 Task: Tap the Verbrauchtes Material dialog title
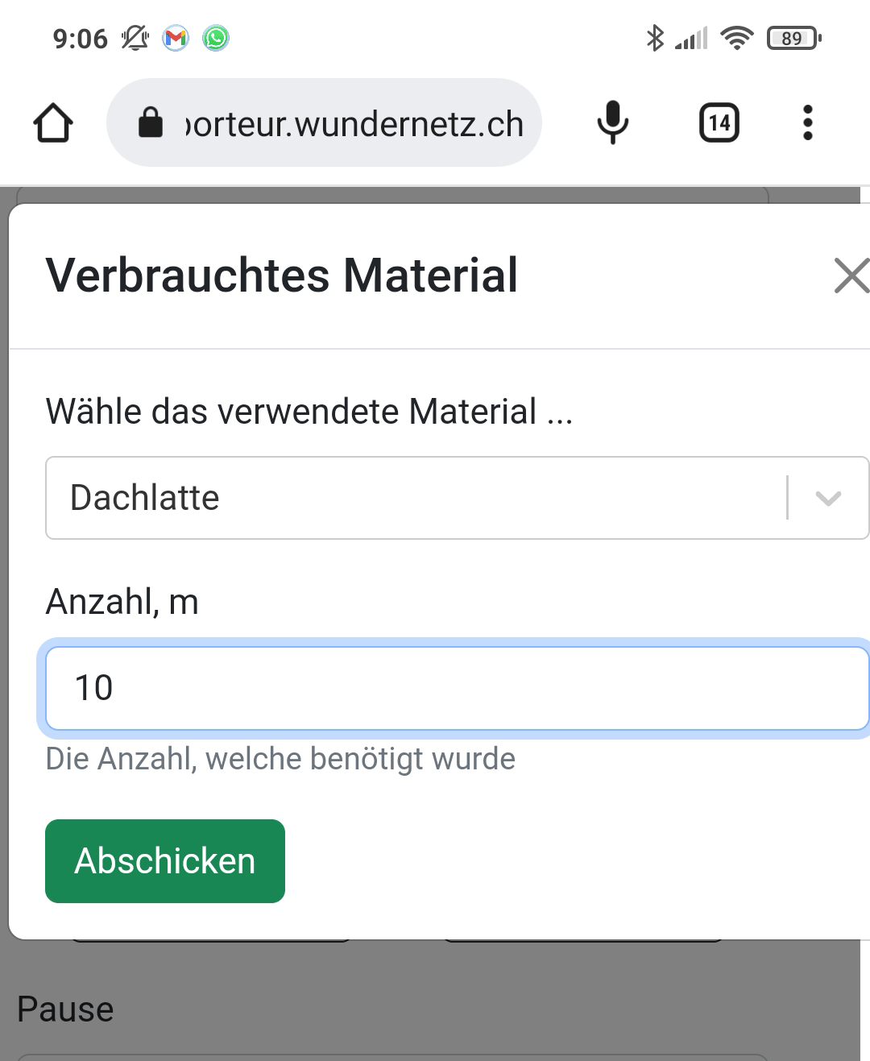(282, 276)
